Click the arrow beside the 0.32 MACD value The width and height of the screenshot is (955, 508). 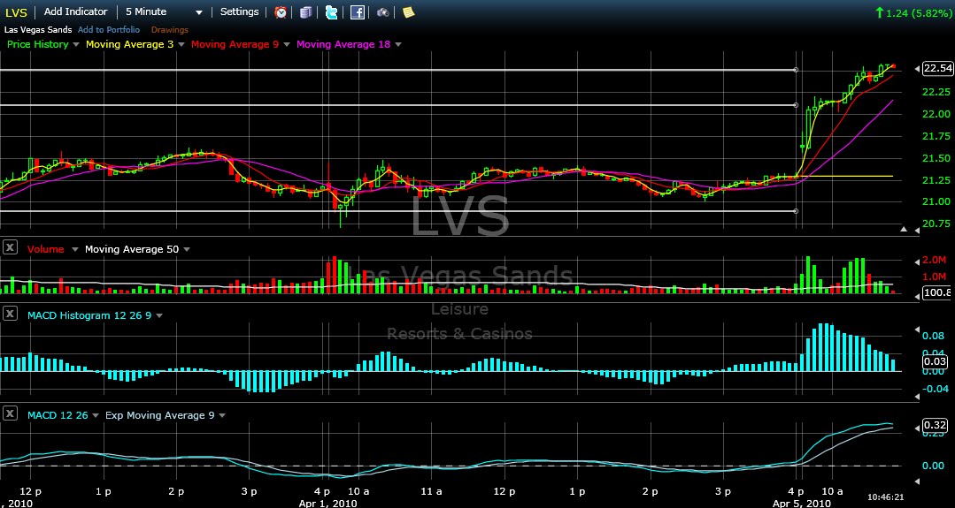917,428
